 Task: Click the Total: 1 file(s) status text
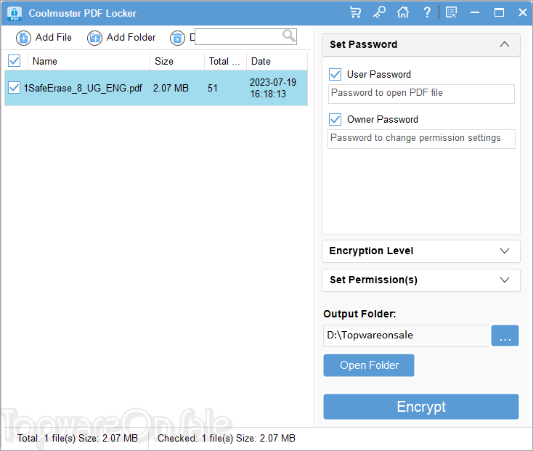pyautogui.click(x=78, y=438)
